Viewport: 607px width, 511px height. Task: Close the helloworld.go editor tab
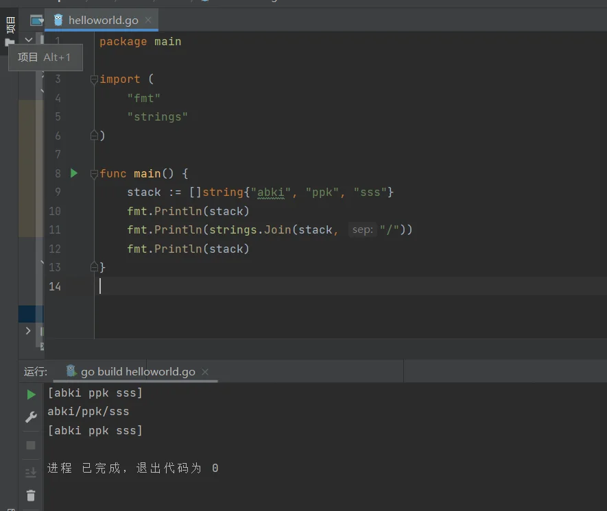148,20
